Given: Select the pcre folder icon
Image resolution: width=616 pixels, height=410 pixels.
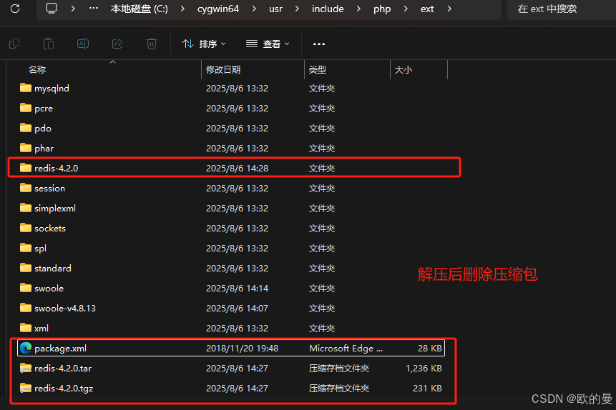Looking at the screenshot, I should pyautogui.click(x=26, y=108).
